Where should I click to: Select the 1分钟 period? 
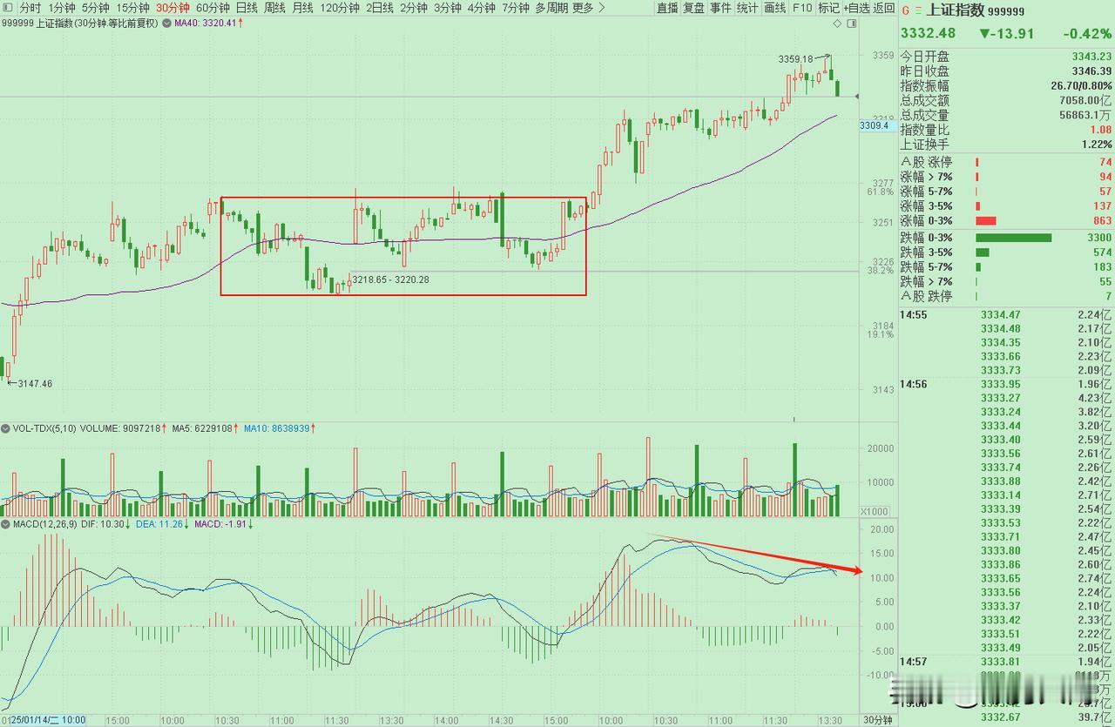pyautogui.click(x=62, y=8)
